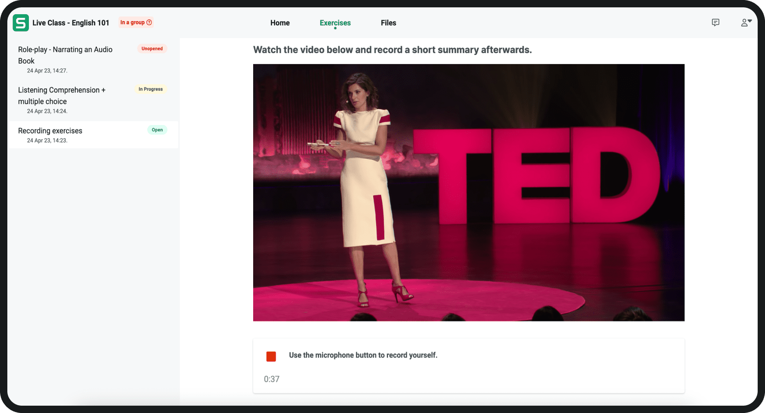Select the Exercises tab
Viewport: 765px width, 413px height.
point(335,23)
